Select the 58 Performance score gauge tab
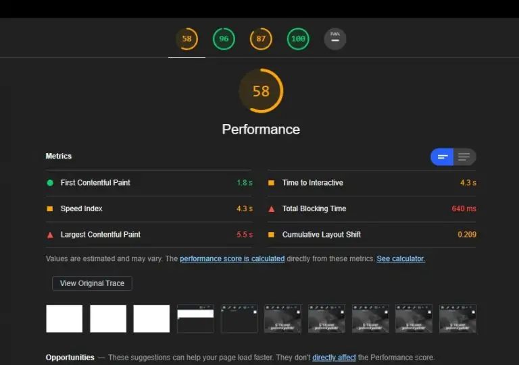 click(x=187, y=39)
